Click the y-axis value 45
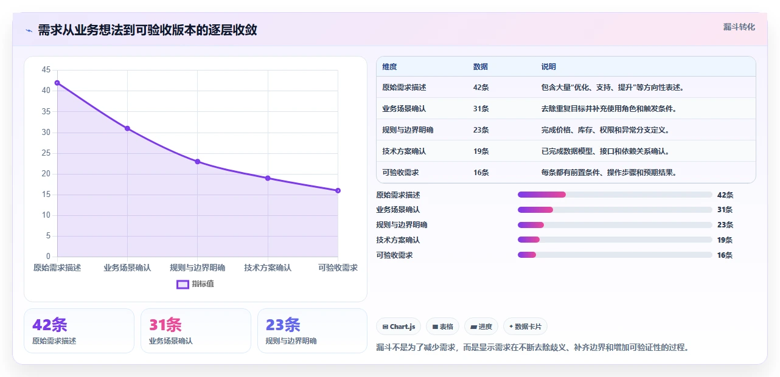 coord(46,70)
